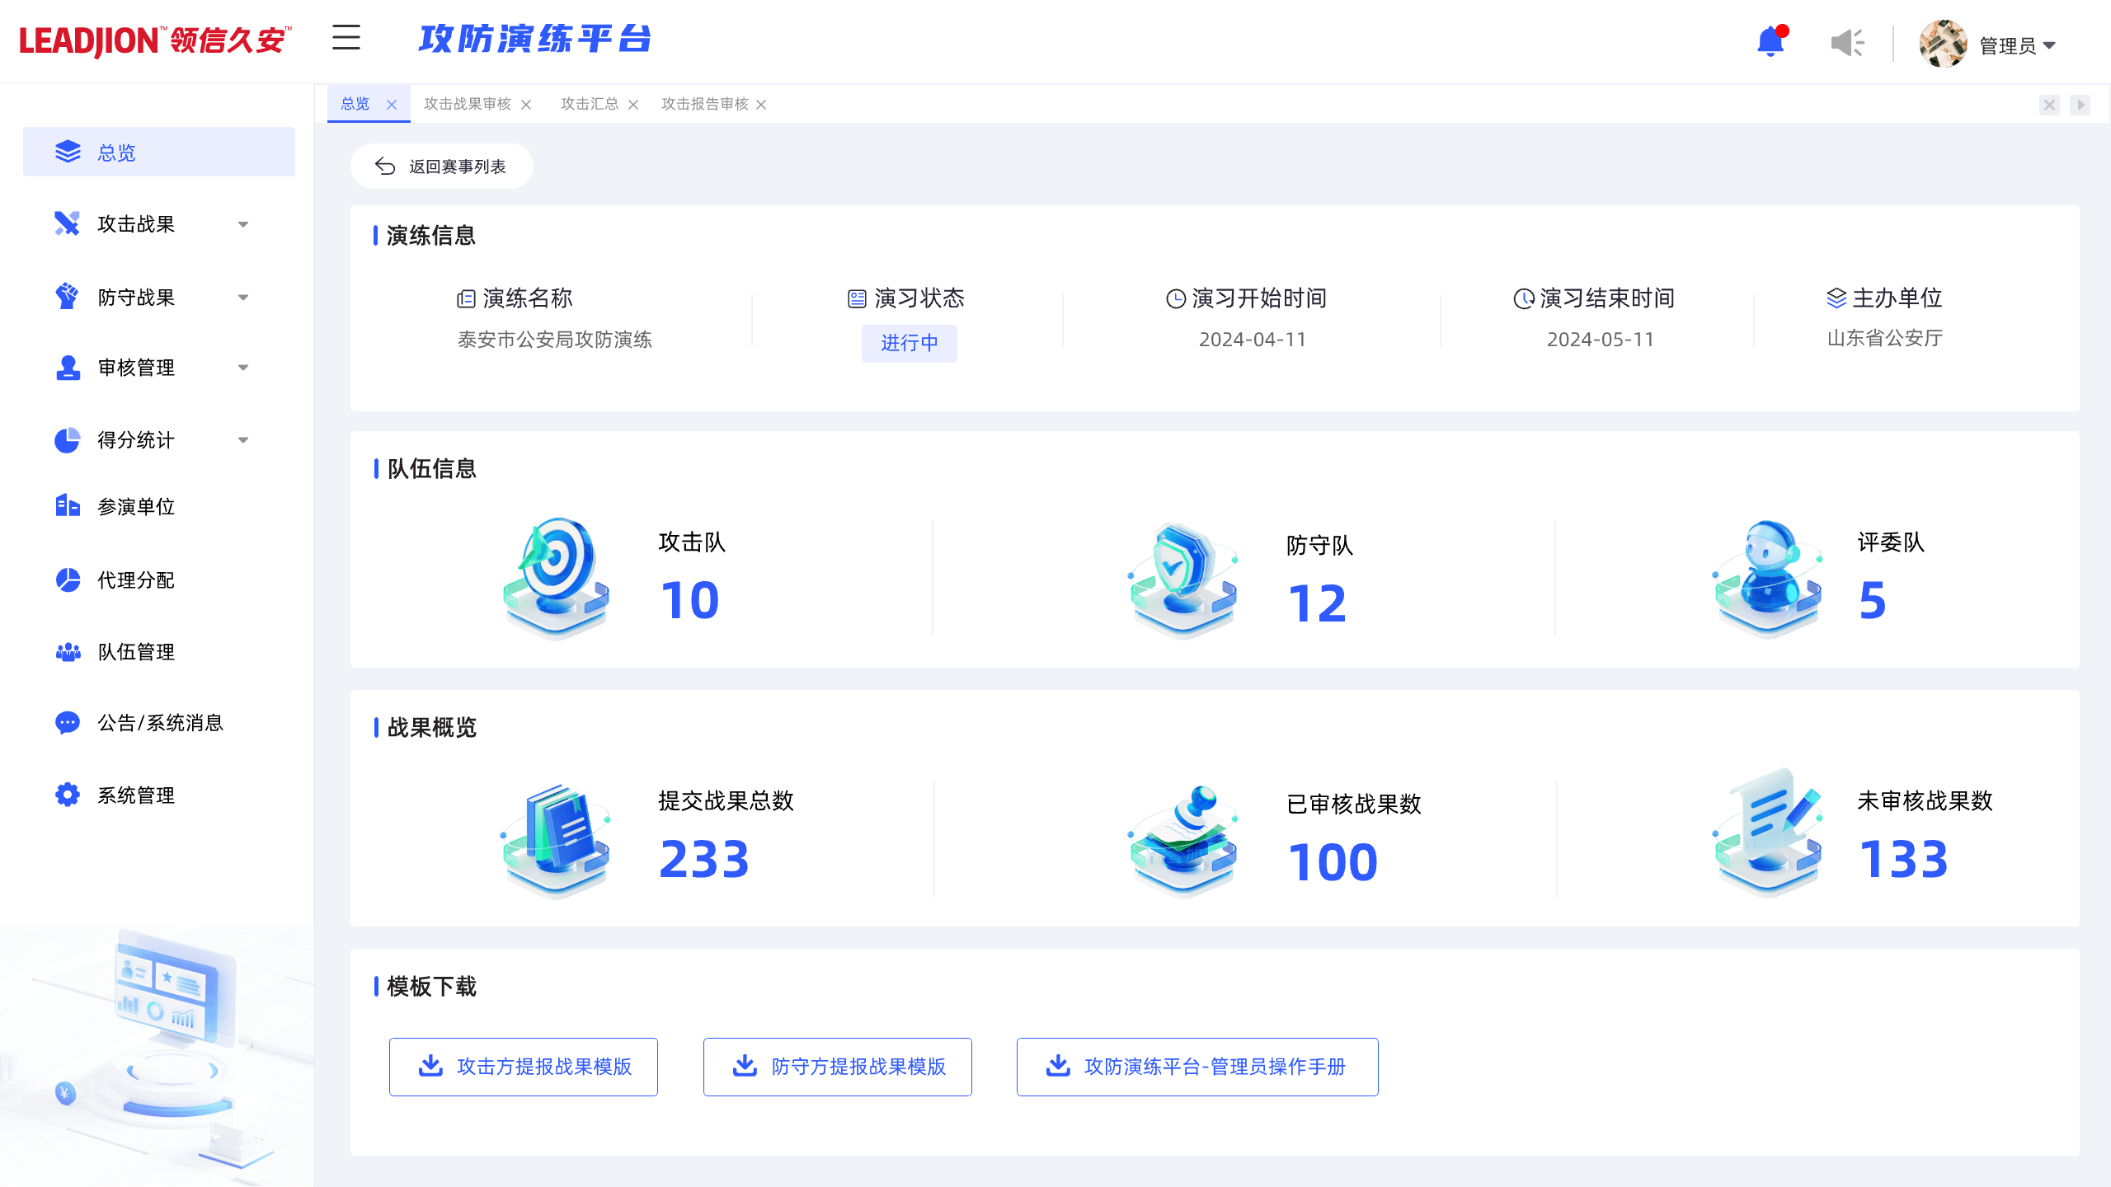Click 返回赛事列表 back button
Image resolution: width=2111 pixels, height=1187 pixels.
[x=441, y=167]
